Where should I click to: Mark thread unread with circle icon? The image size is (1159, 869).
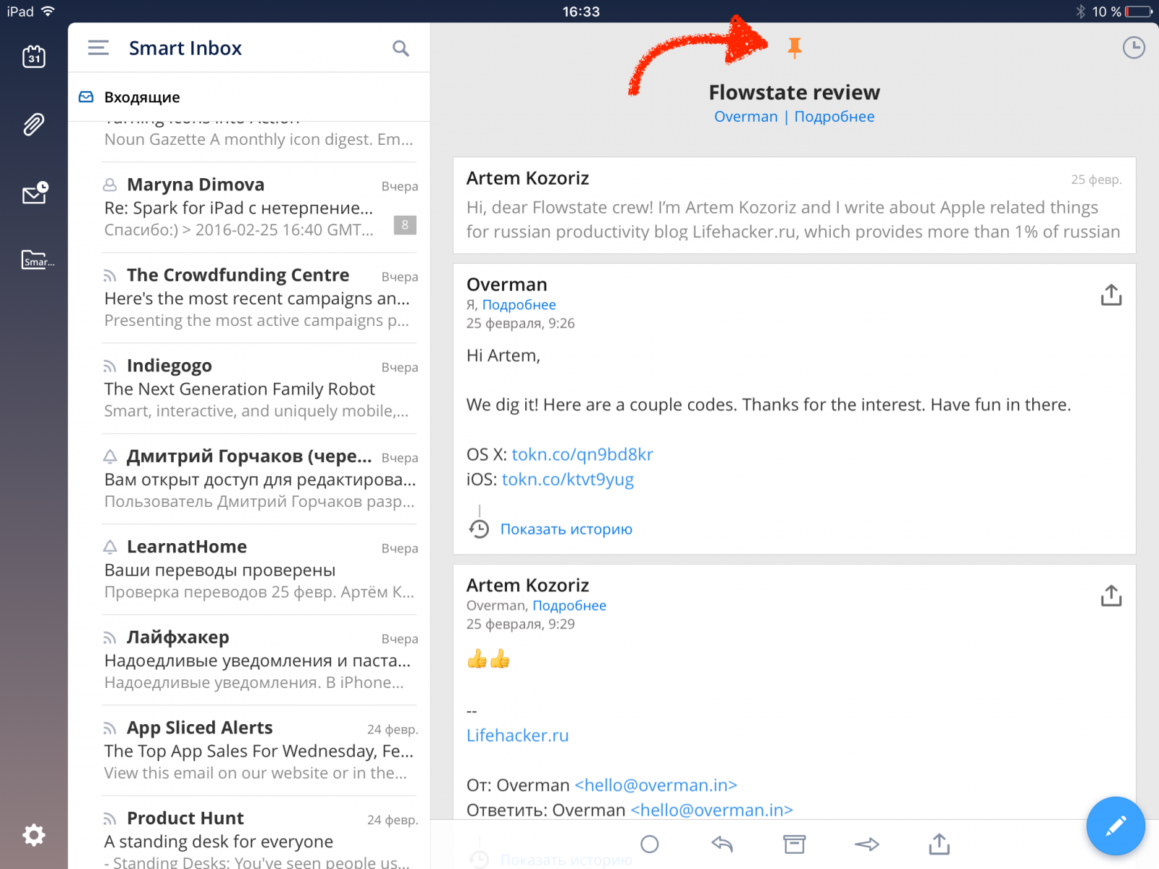tap(650, 844)
